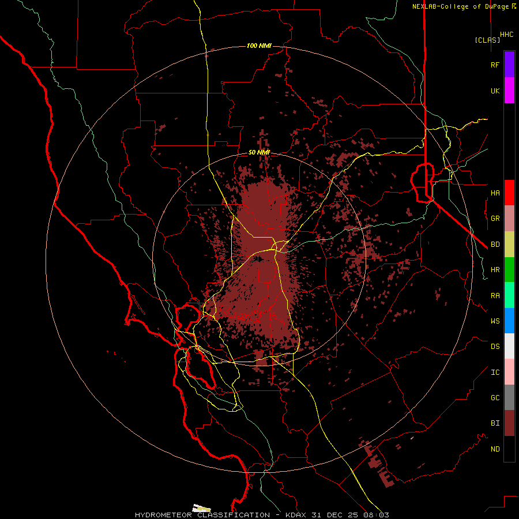Screen dimensions: 519x519
Task: Pick the light green RA legend color
Action: click(509, 295)
